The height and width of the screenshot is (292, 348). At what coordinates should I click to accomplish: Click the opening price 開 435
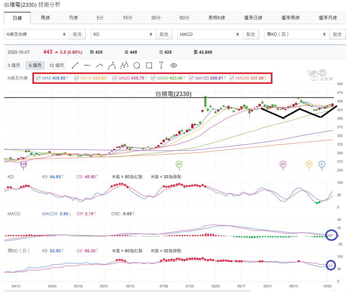[96, 52]
